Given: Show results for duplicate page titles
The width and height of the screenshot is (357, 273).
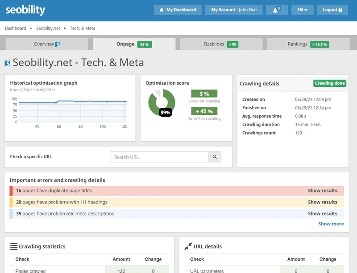Looking at the screenshot, I should click(323, 190).
